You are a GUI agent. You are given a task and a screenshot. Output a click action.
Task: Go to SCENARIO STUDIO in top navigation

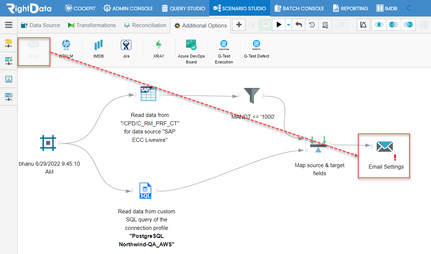240,8
